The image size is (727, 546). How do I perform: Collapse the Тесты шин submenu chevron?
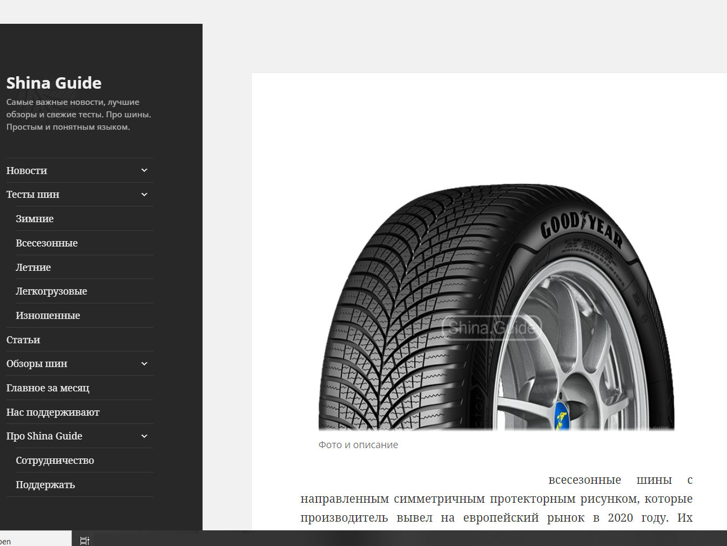[x=144, y=195]
